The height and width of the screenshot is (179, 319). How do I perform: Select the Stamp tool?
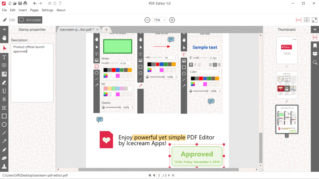[x=4, y=167]
